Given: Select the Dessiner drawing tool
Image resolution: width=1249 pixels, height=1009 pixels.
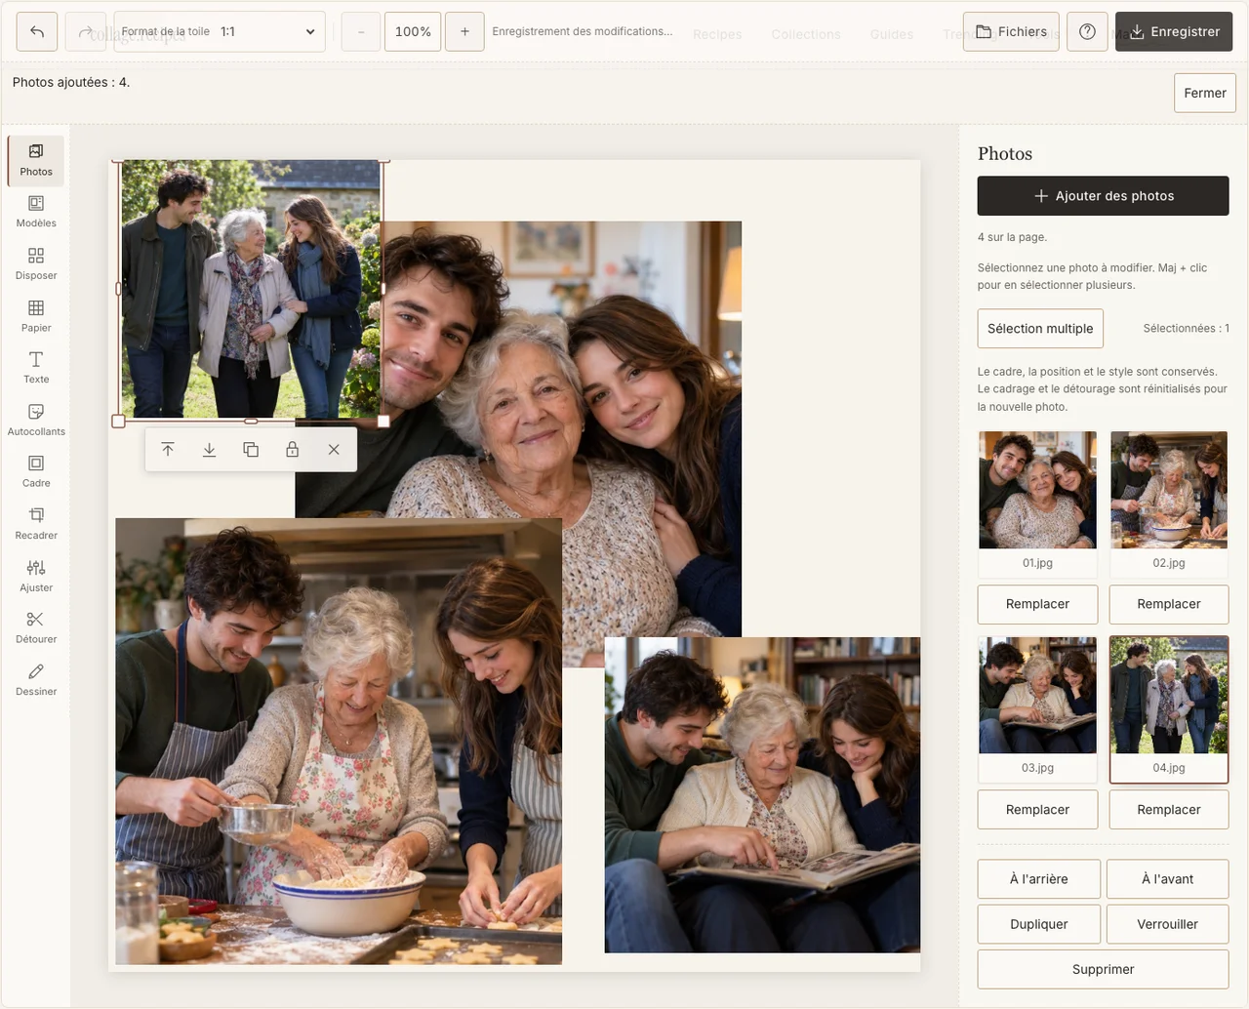Looking at the screenshot, I should tap(36, 680).
